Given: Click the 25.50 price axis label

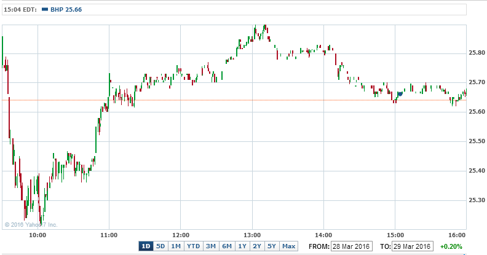Looking at the screenshot, I should click(477, 141).
